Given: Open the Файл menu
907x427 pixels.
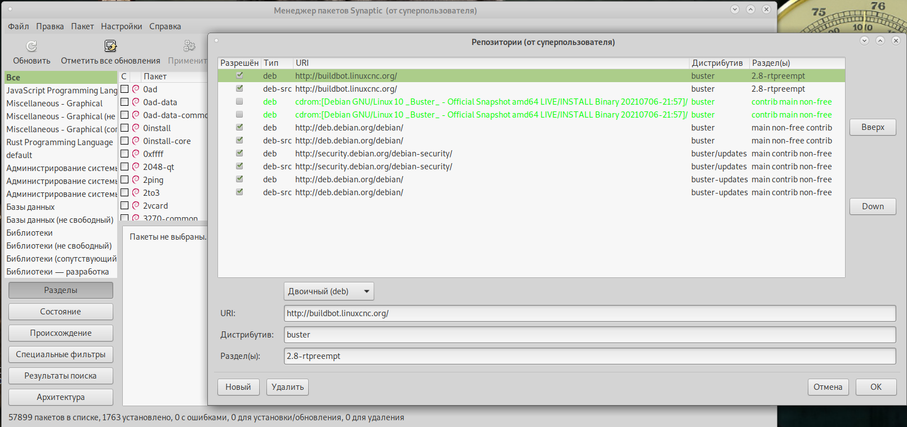Looking at the screenshot, I should [18, 26].
